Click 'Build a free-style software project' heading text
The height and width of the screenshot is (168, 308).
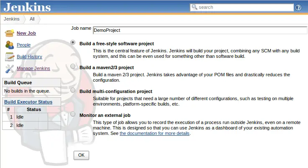point(117,44)
